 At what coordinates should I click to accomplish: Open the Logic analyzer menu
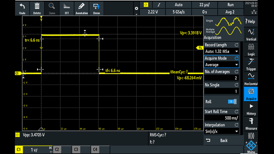[x=251, y=49]
